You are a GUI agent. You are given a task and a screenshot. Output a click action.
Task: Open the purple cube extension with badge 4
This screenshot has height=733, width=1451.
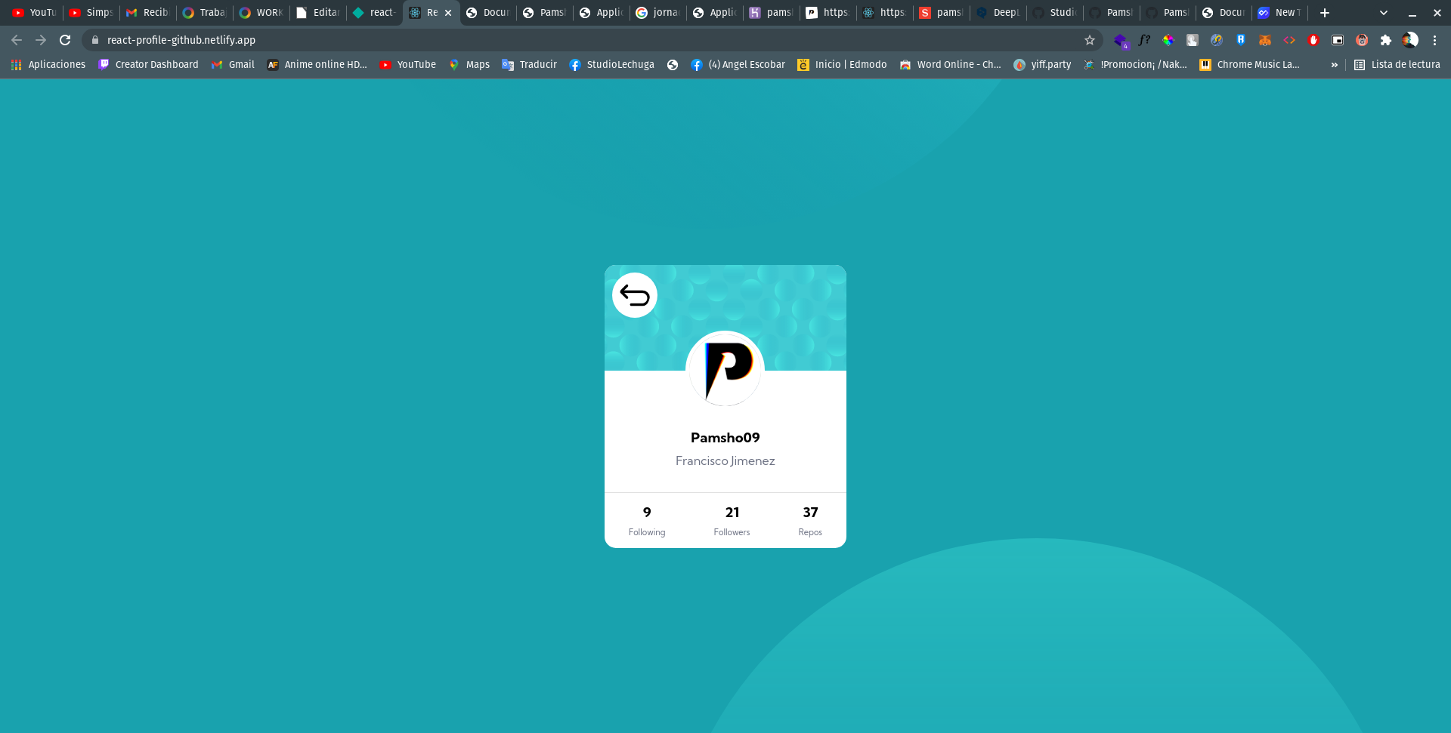(x=1120, y=41)
